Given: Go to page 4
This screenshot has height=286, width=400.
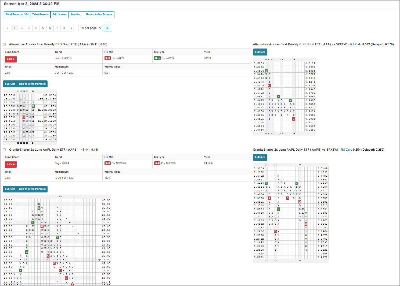Looking at the screenshot, I should [x=36, y=28].
